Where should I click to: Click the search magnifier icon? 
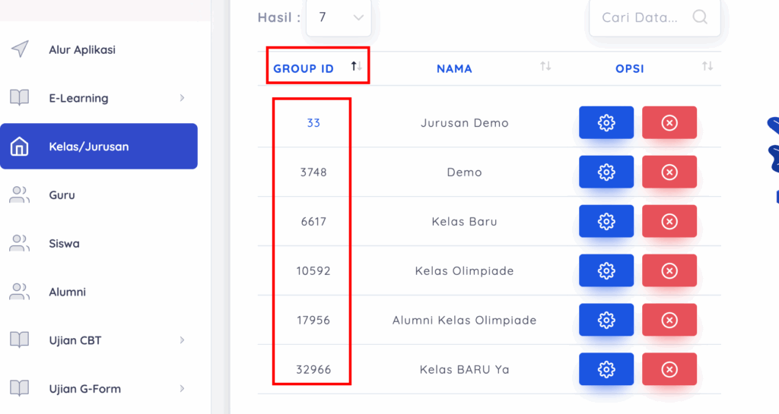(700, 17)
